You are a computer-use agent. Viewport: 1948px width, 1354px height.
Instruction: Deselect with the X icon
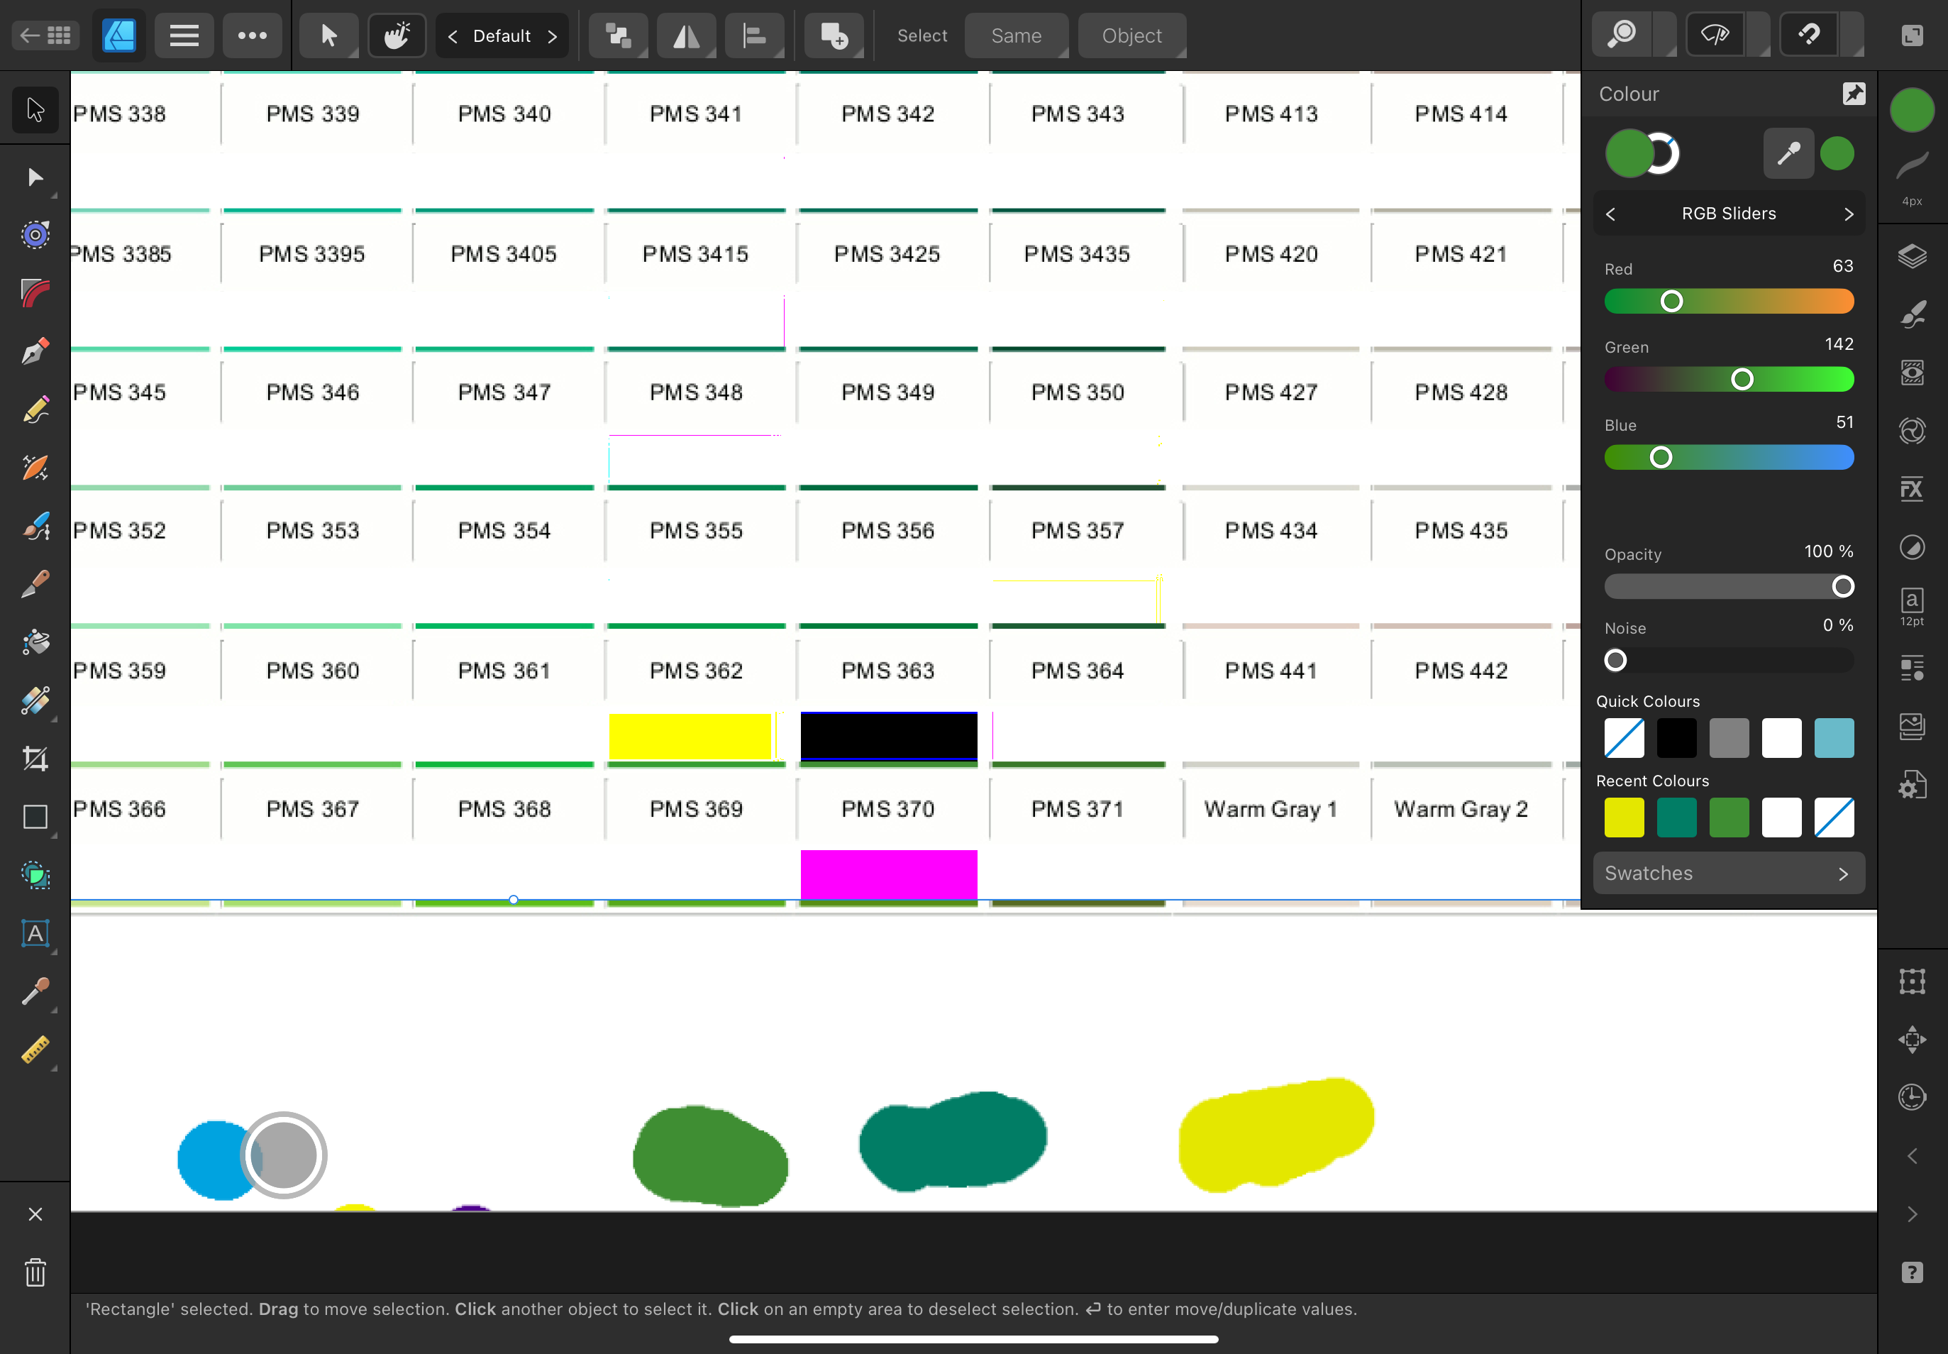(x=35, y=1214)
